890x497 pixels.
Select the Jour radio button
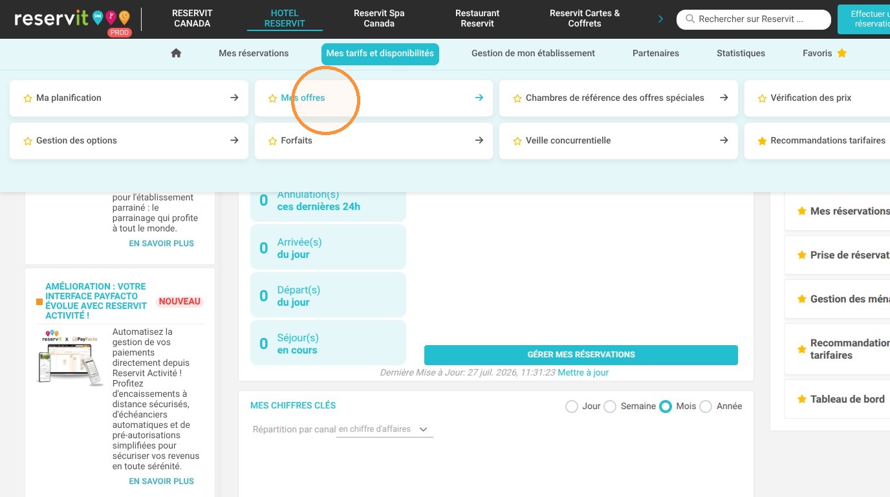click(x=571, y=407)
